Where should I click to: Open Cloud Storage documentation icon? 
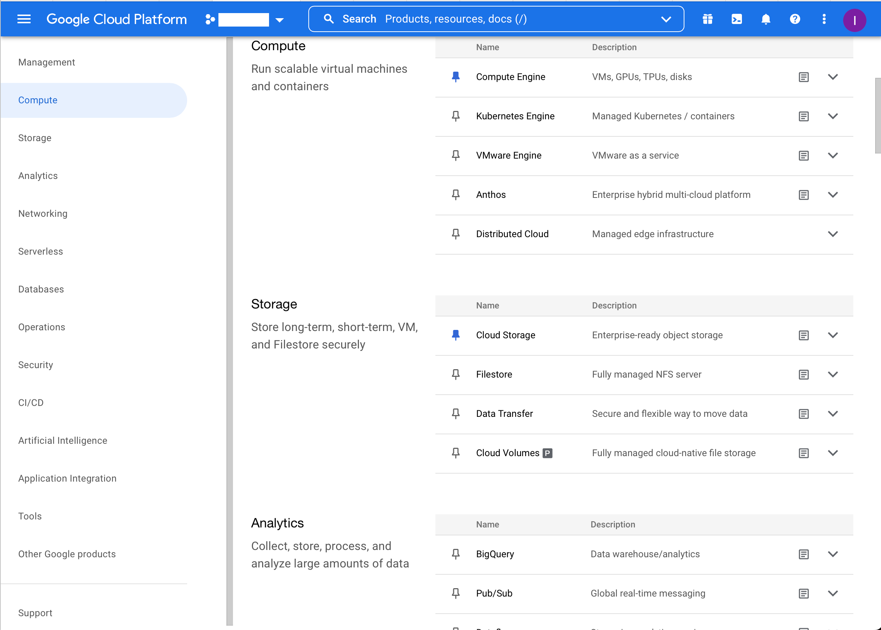[803, 335]
